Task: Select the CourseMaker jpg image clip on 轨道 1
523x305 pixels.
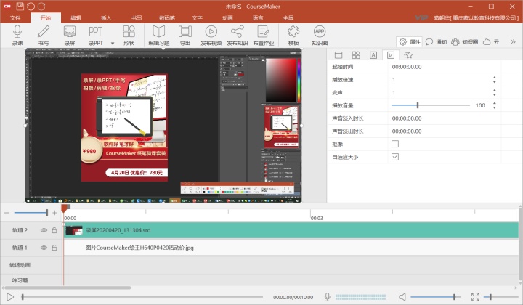Action: [291, 248]
